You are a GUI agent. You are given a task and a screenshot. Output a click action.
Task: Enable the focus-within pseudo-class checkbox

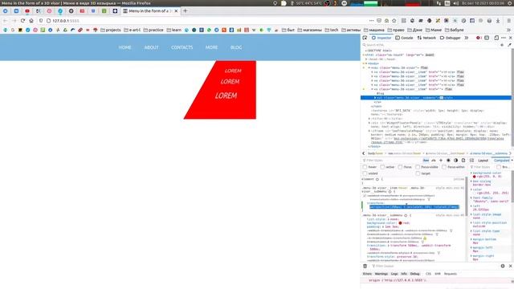(444, 167)
